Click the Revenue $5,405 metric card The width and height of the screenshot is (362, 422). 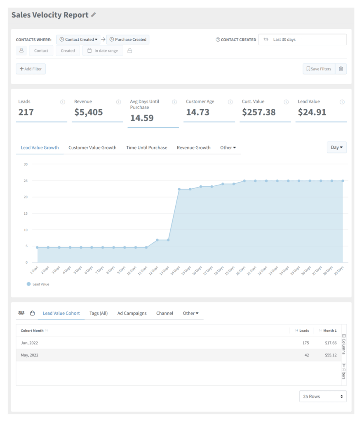tap(97, 110)
